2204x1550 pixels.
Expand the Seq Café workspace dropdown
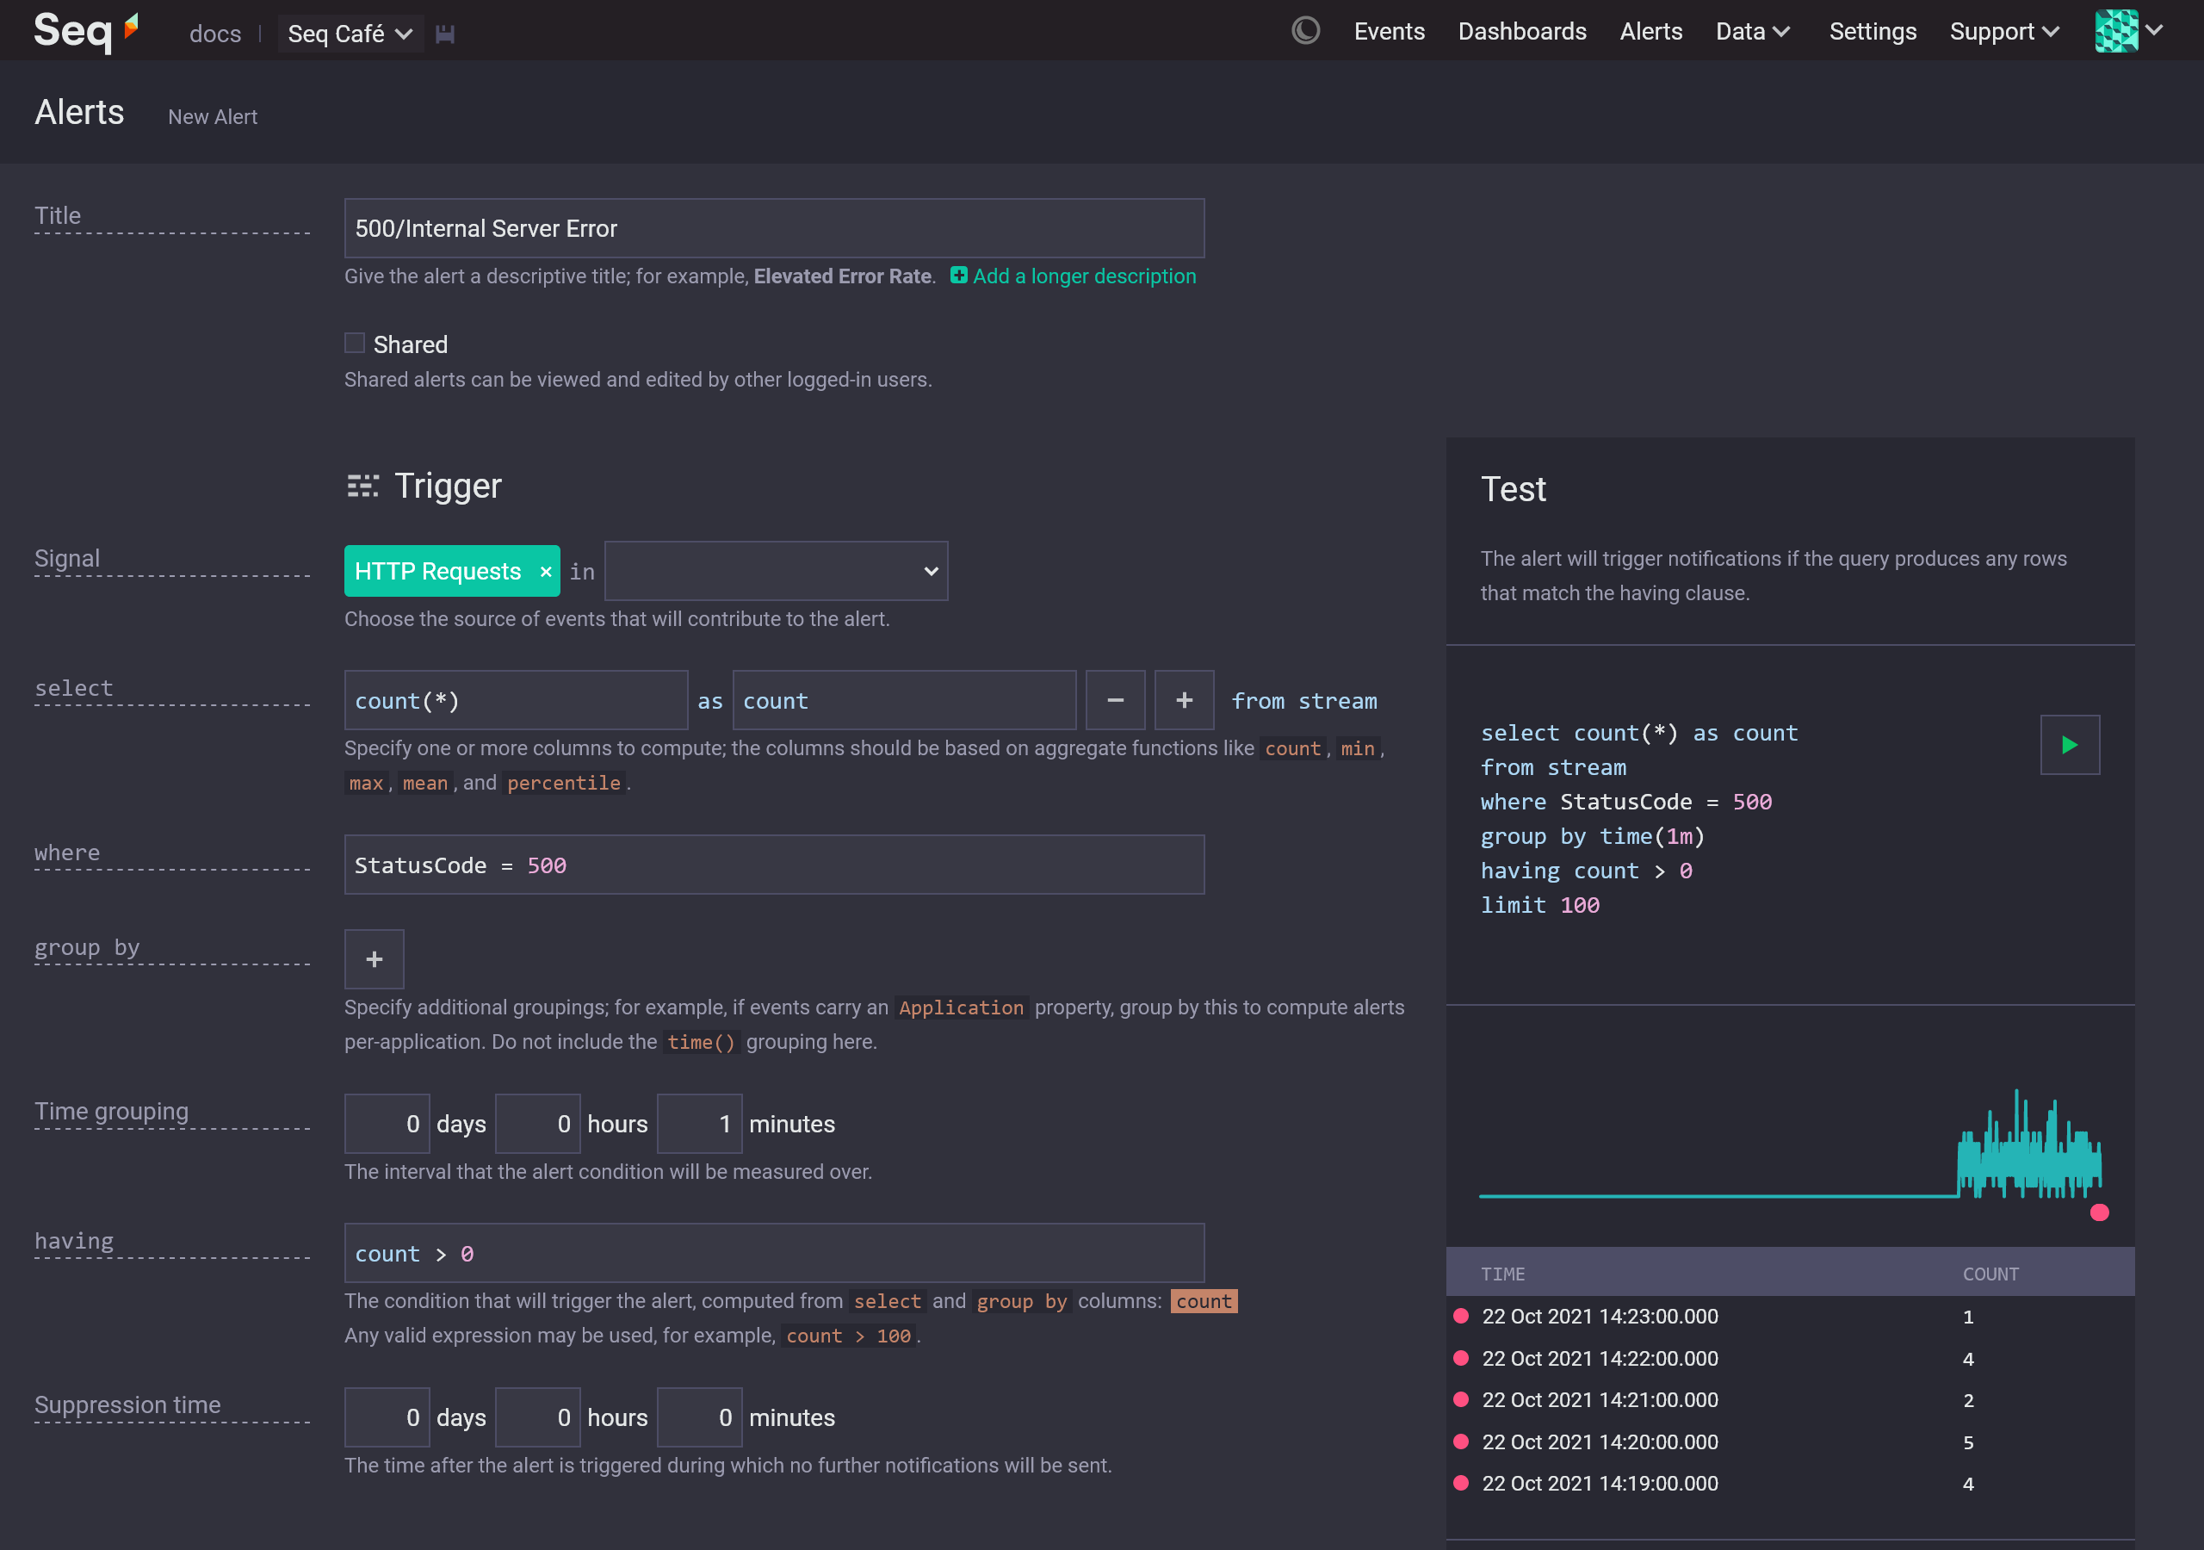coord(350,34)
